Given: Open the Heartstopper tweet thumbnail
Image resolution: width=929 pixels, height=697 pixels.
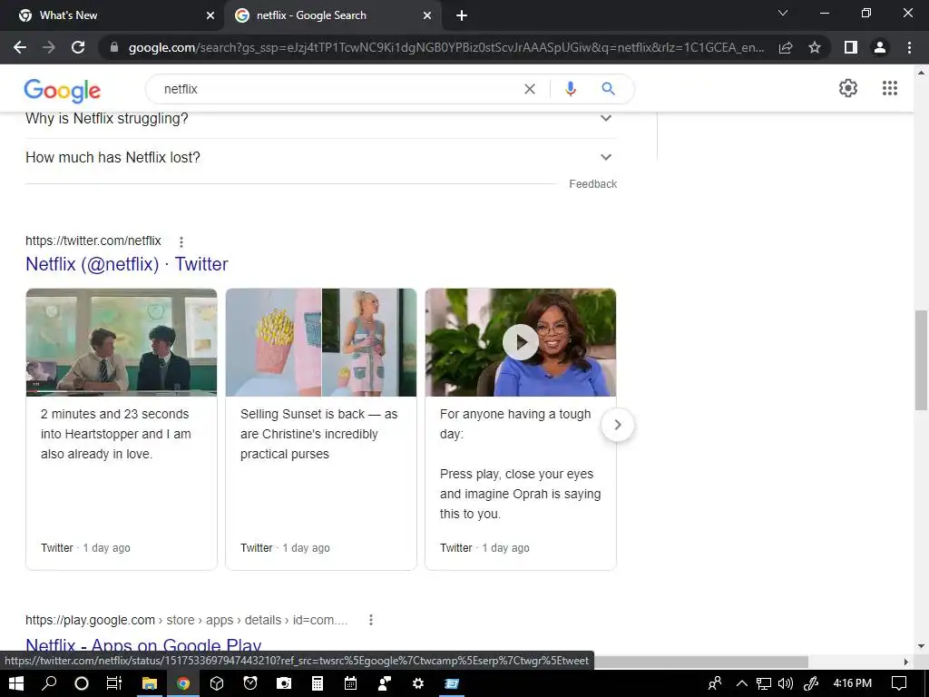Looking at the screenshot, I should point(122,342).
